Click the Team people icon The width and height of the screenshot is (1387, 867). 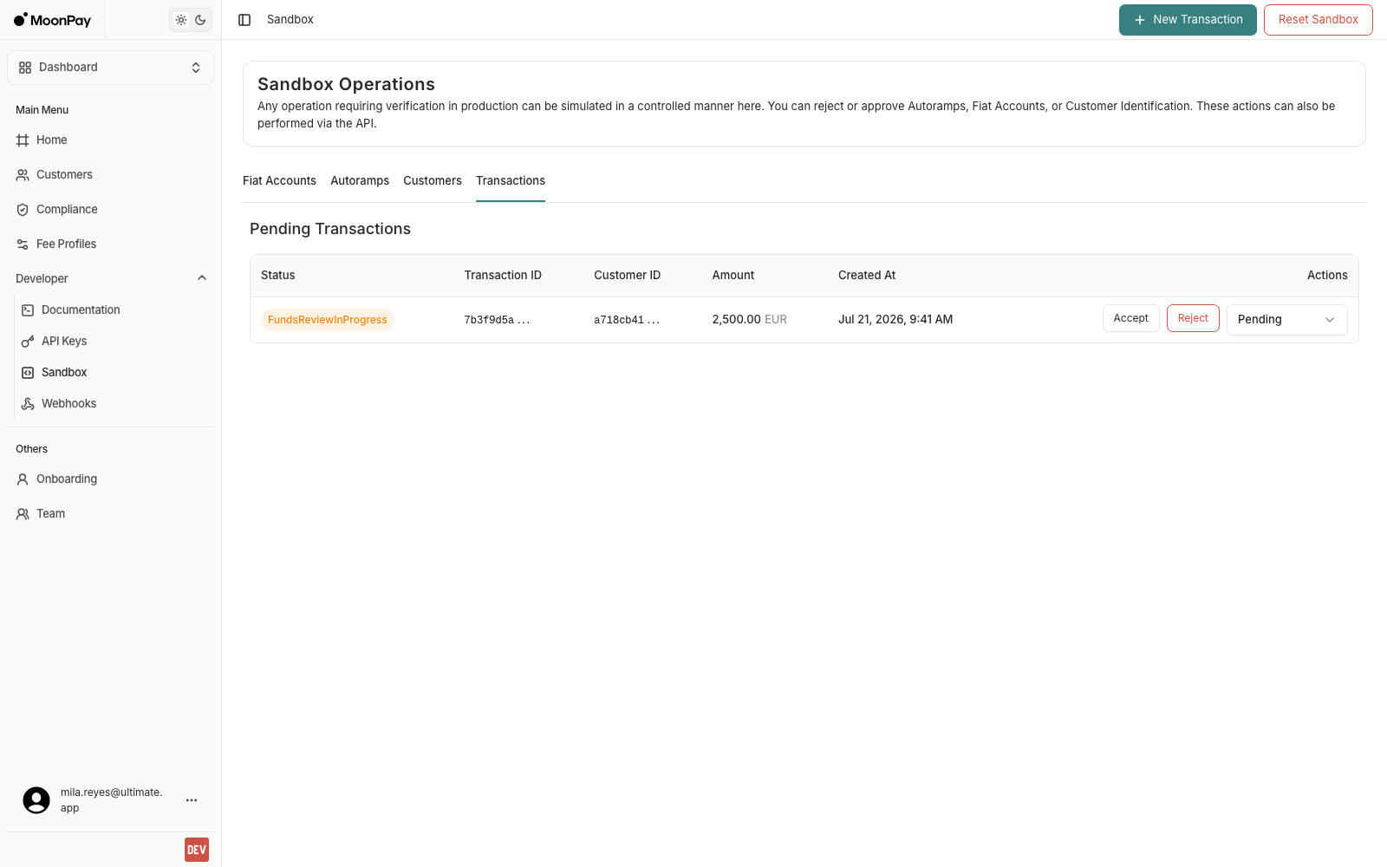point(23,514)
